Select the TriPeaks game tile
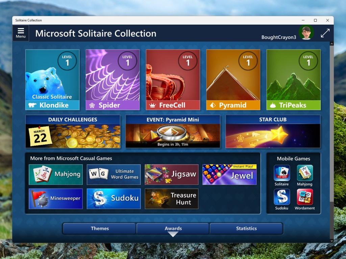 (x=293, y=80)
